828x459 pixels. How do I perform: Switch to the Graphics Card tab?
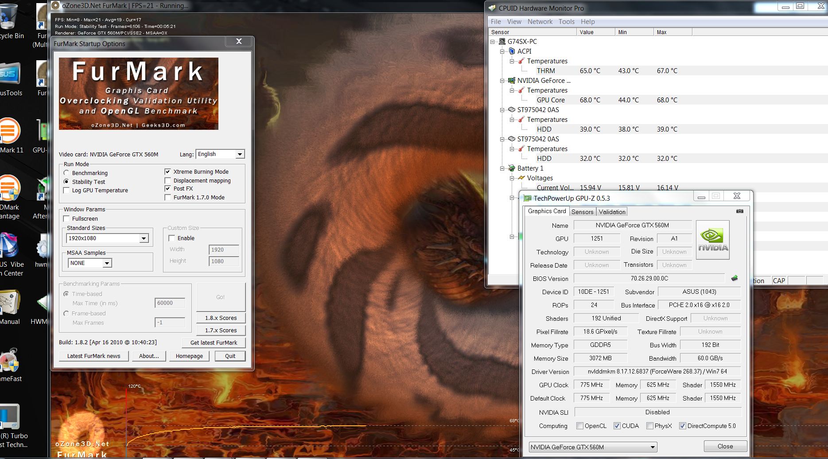547,211
